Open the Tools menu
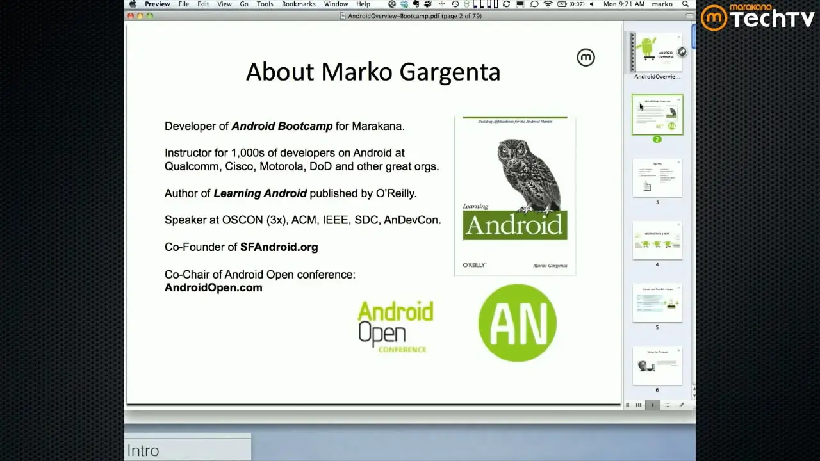The width and height of the screenshot is (820, 461). (265, 4)
